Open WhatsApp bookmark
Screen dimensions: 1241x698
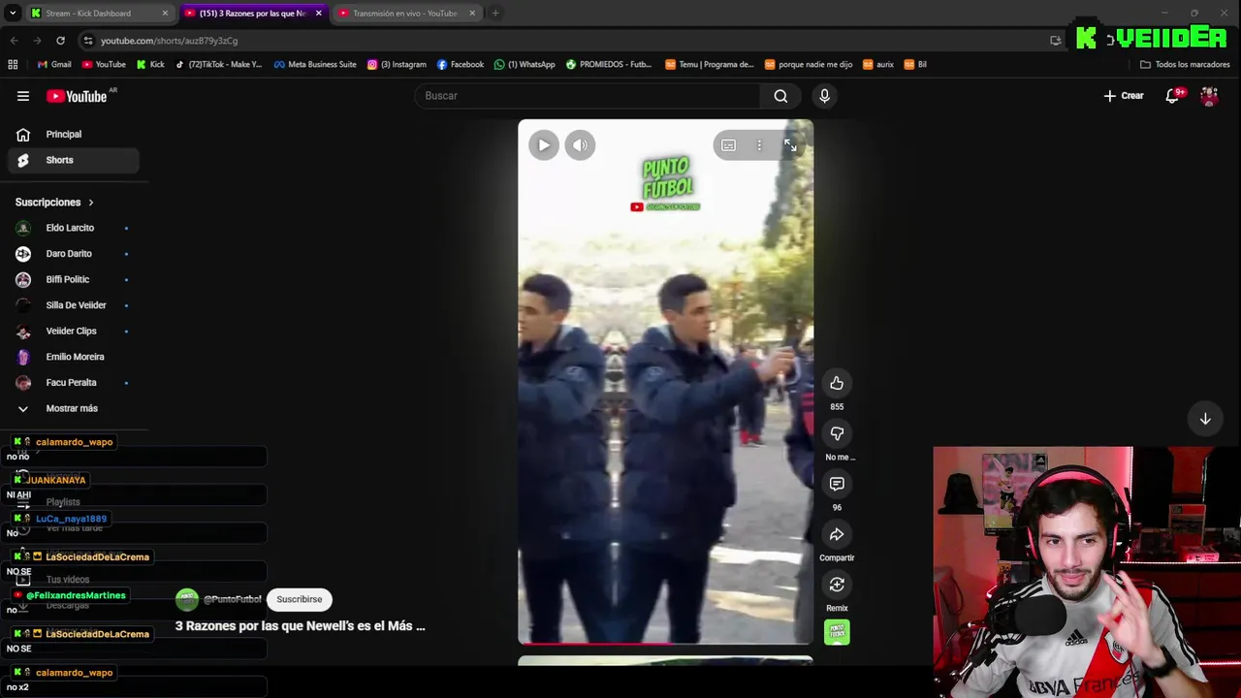point(525,65)
